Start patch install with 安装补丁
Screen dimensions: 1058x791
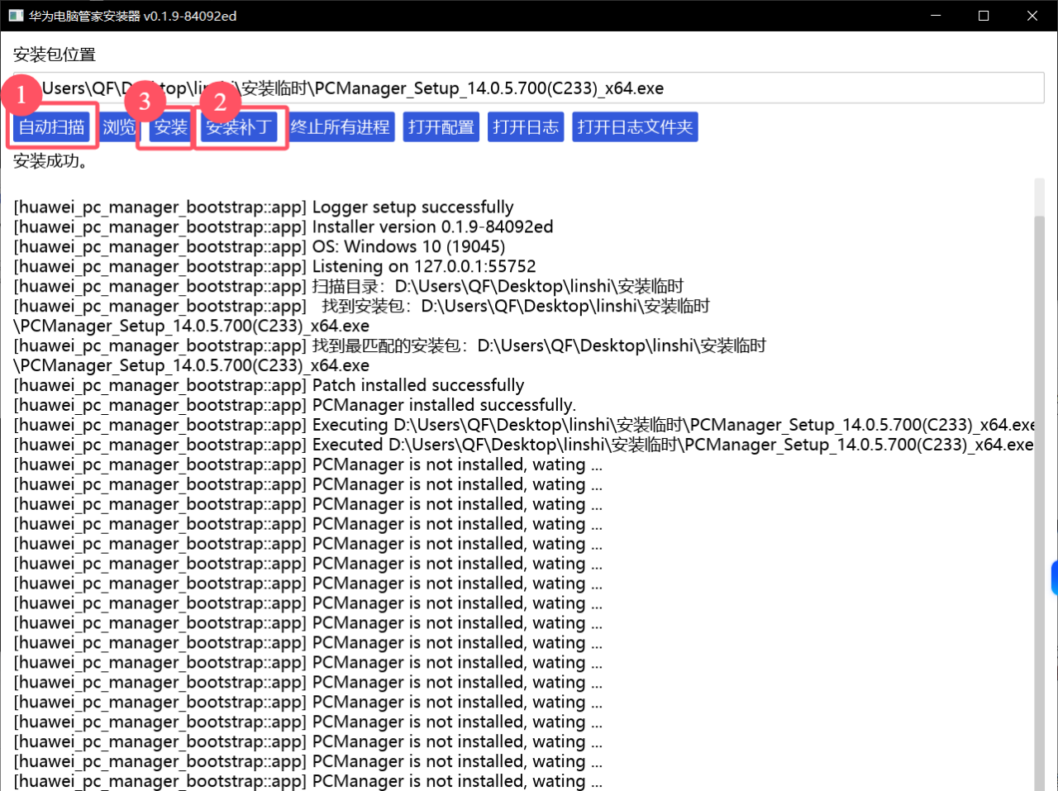[x=239, y=127]
